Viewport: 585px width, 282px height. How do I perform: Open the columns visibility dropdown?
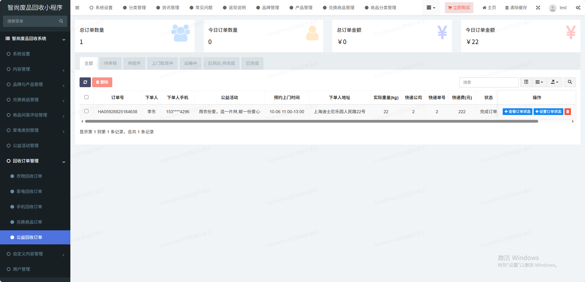pyautogui.click(x=539, y=82)
